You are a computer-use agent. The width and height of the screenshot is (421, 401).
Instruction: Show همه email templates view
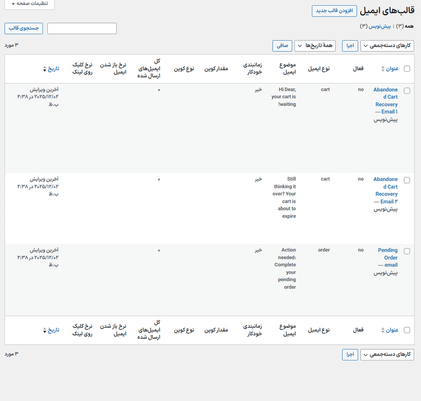point(409,26)
